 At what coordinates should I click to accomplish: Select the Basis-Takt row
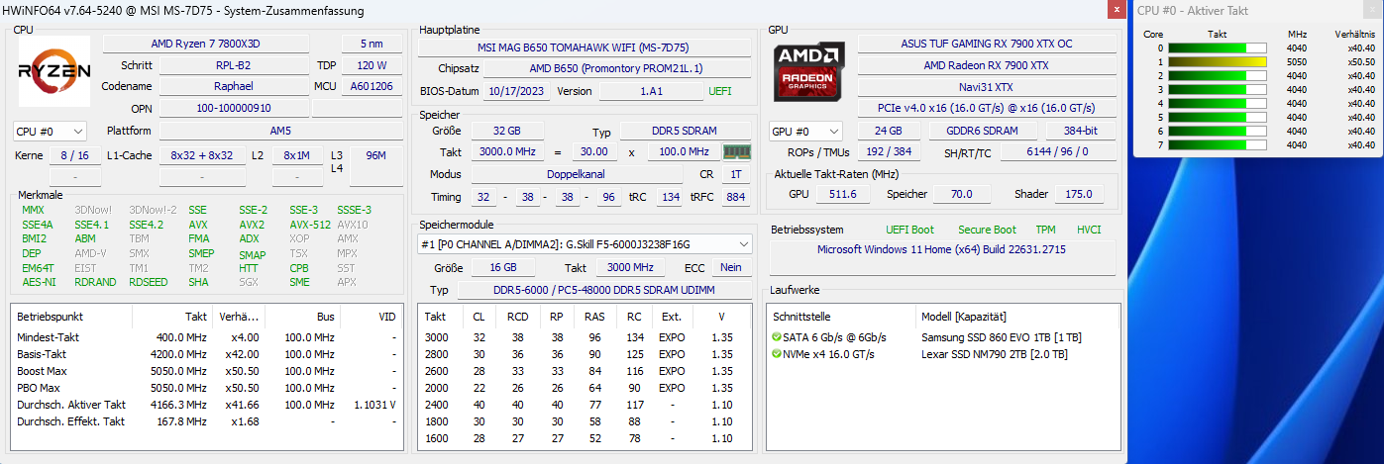point(207,354)
